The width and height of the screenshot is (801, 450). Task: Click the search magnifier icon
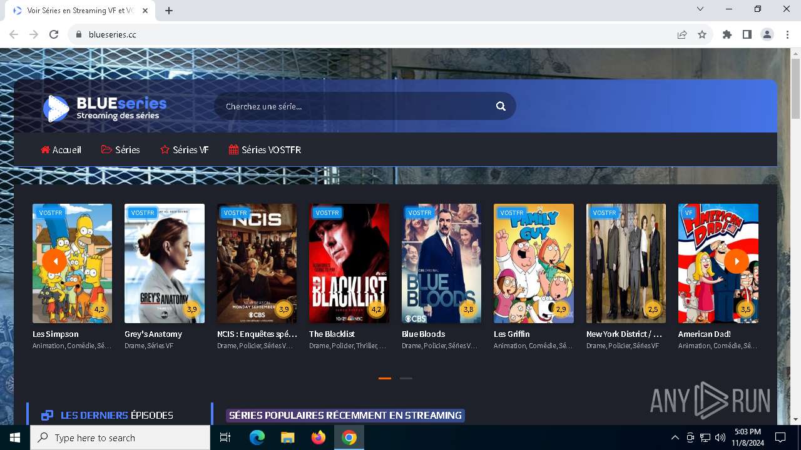(501, 106)
